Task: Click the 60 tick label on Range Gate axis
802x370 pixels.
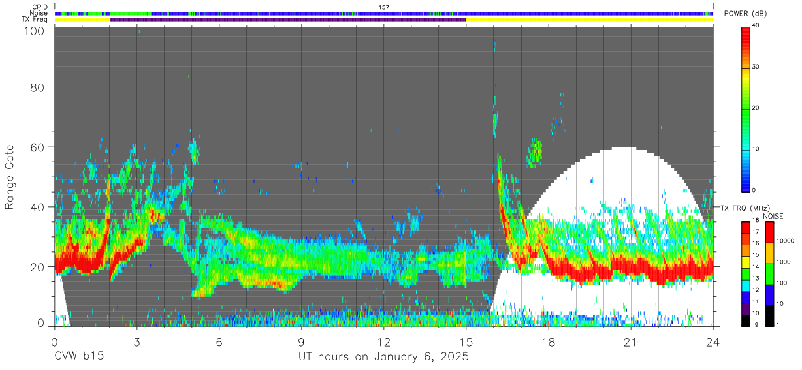Action: pyautogui.click(x=37, y=147)
